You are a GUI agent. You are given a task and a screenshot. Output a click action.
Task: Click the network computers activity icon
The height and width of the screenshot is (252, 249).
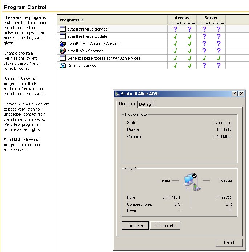pos(192,182)
